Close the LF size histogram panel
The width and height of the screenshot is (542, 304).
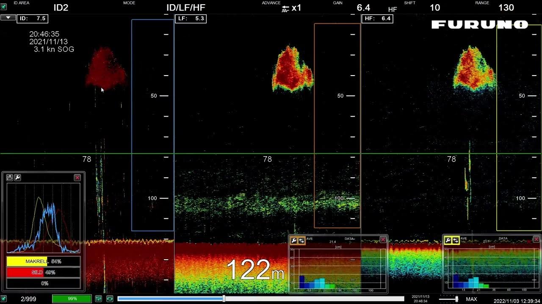point(383,240)
